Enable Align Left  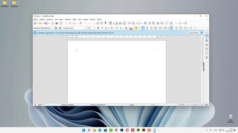[143, 28]
